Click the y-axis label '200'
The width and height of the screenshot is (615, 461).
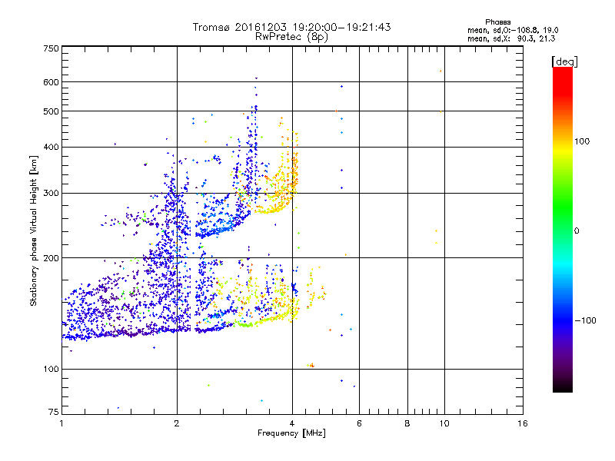click(x=51, y=258)
